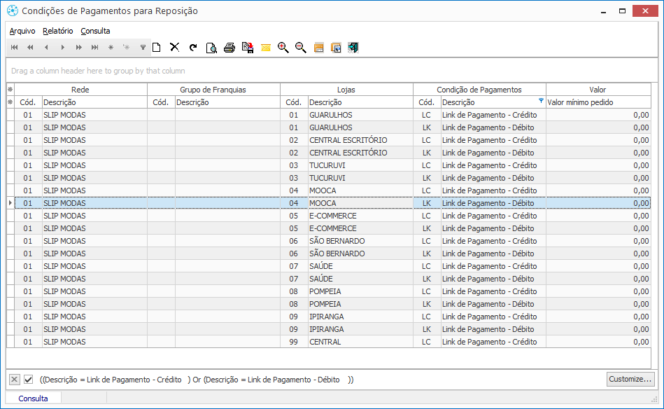Select the GUARULHOS Crédito row store cell

pyautogui.click(x=360, y=115)
